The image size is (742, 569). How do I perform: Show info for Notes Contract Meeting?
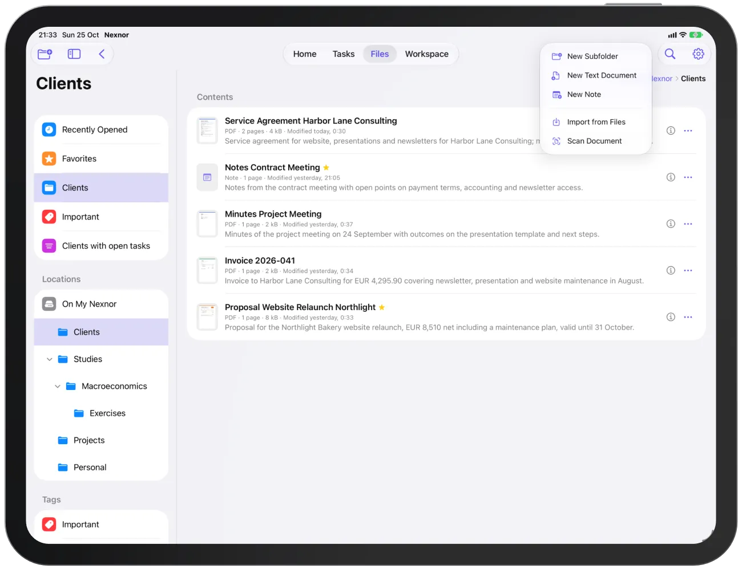671,177
